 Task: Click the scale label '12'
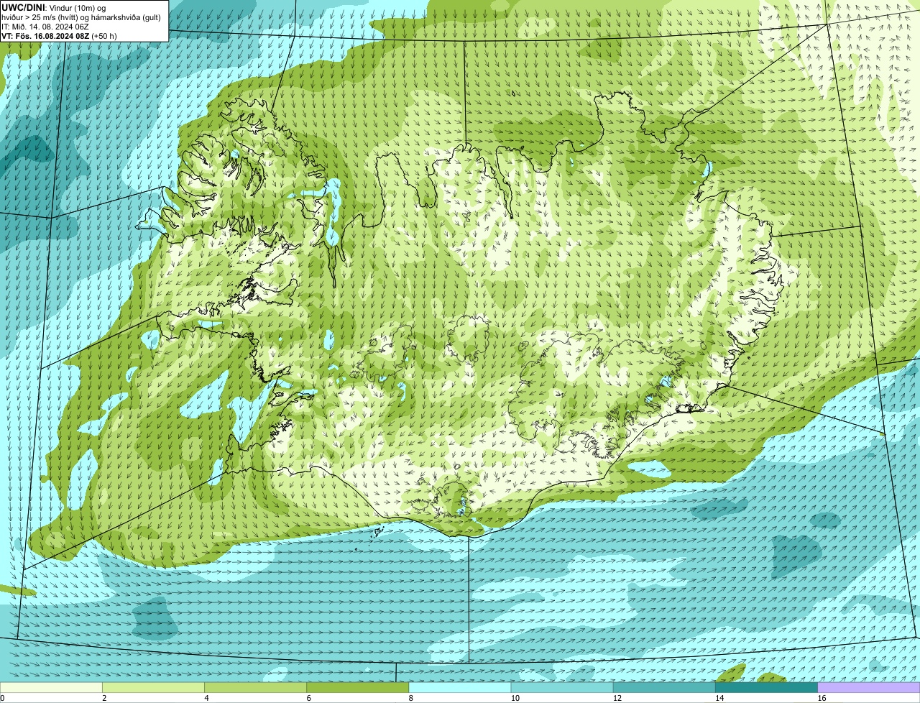pos(617,698)
